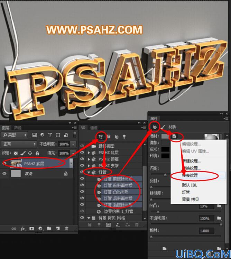
Task: Open blend mode dropdown showing 正常
Action: pyautogui.click(x=19, y=144)
